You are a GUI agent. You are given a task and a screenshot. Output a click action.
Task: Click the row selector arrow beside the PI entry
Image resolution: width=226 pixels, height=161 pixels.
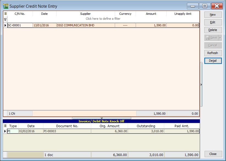click(x=5, y=131)
